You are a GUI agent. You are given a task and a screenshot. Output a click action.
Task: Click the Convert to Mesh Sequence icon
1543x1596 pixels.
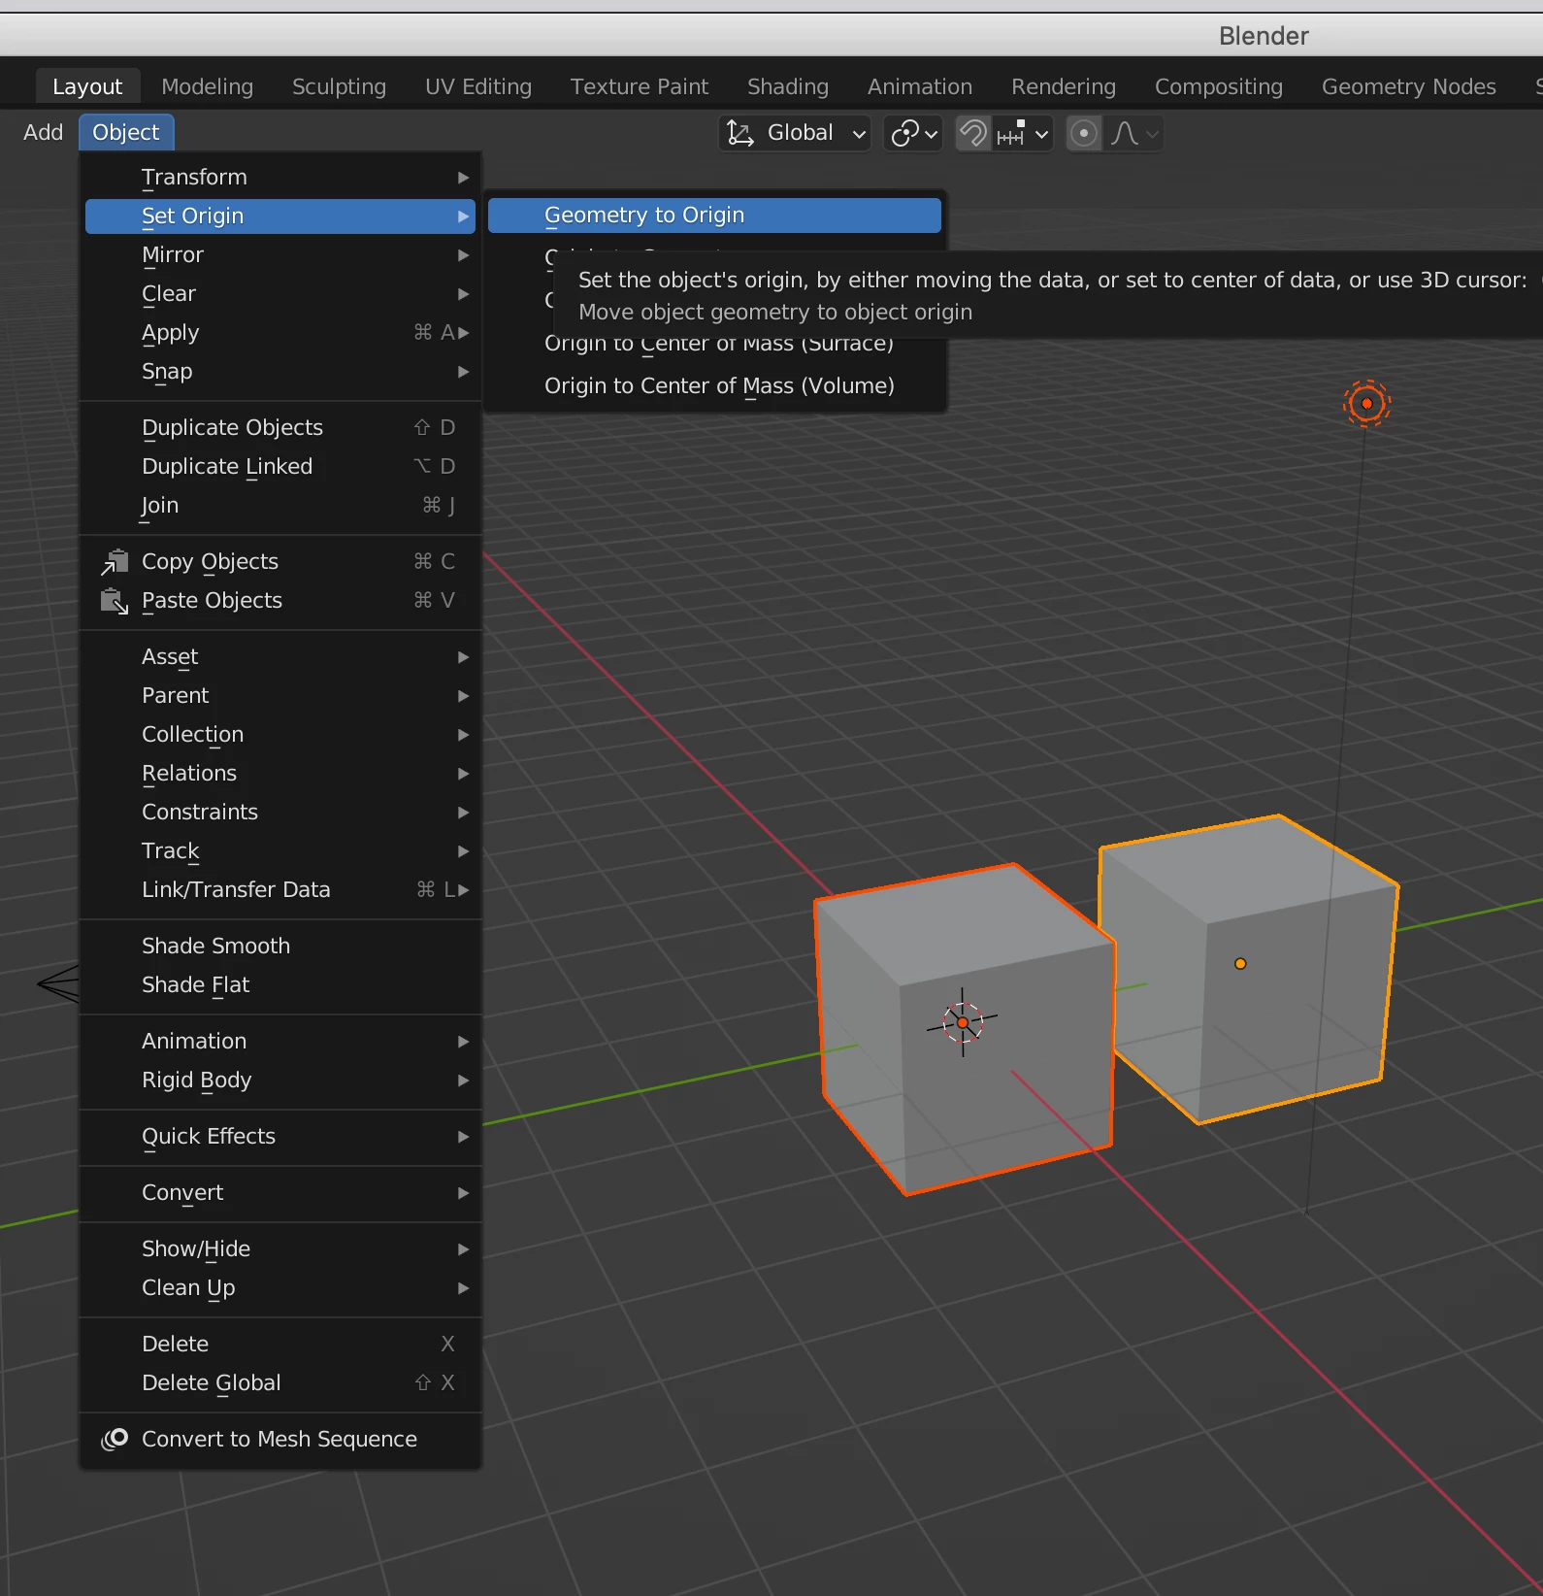(115, 1439)
